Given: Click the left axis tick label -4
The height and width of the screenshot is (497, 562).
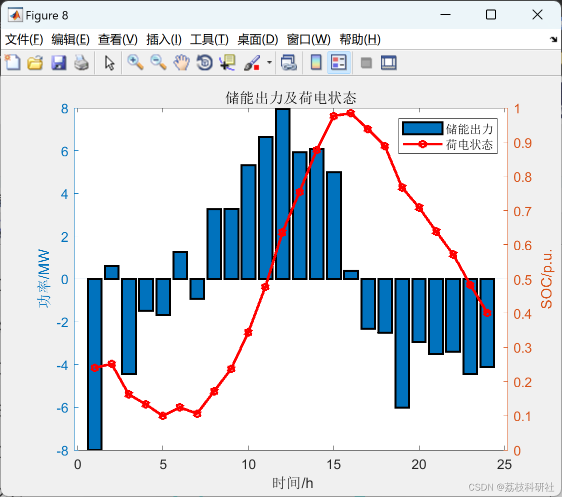Looking at the screenshot, I should click(62, 366).
